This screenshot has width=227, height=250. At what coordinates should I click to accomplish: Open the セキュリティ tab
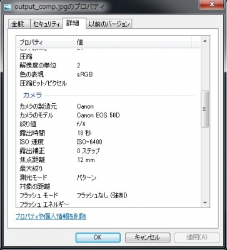tap(46, 24)
